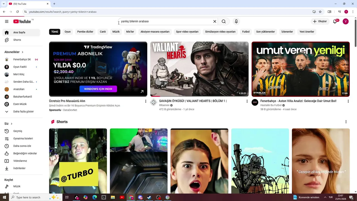Clear the search query with the X icon

[x=215, y=21]
